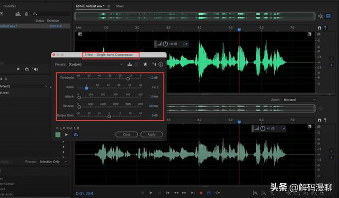This screenshot has height=198, width=339.
Task: Play the file from the Files panel preview
Action: (19, 69)
